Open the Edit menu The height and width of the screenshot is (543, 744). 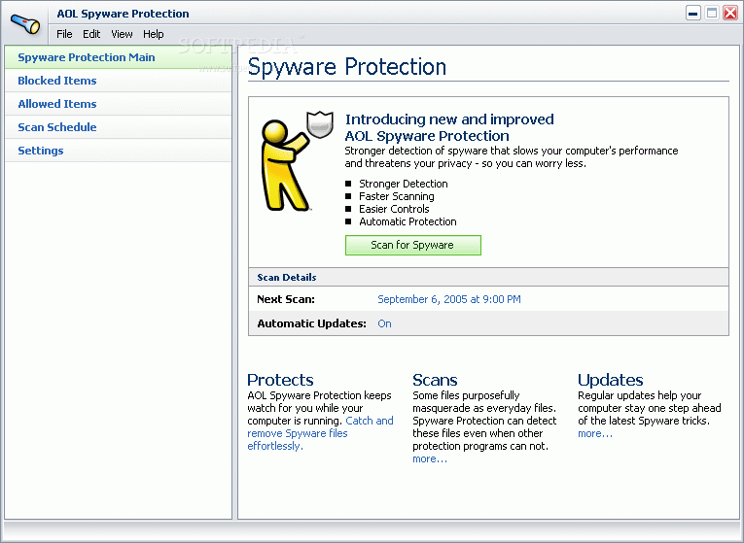coord(91,34)
